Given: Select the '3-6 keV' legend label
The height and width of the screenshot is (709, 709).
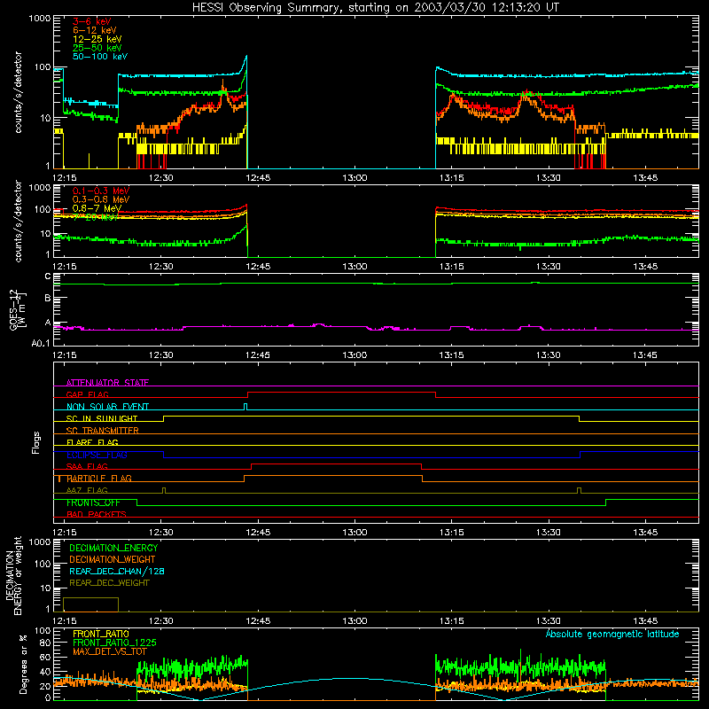Looking at the screenshot, I should coord(91,21).
